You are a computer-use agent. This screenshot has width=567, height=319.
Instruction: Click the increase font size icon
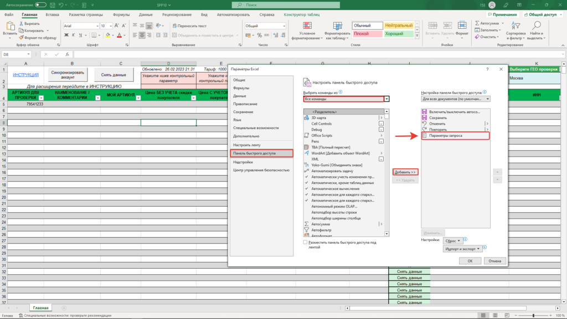coord(116,25)
